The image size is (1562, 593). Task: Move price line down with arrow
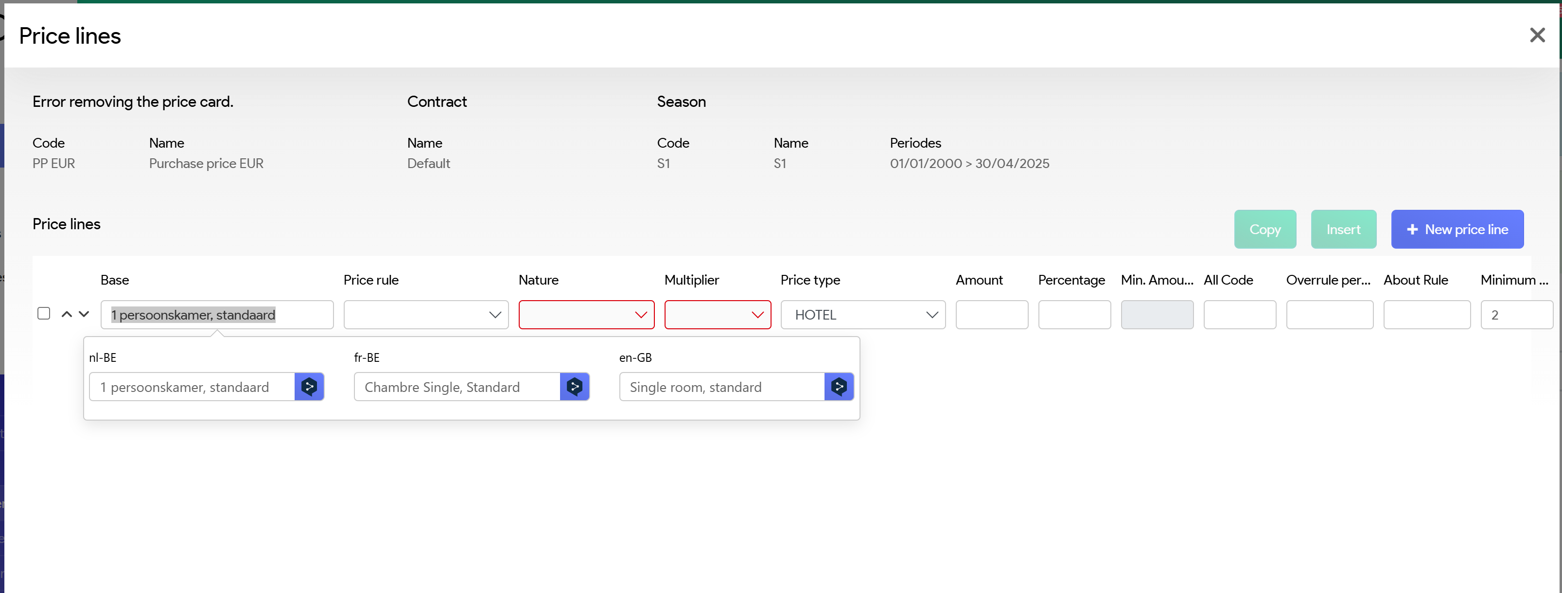(x=84, y=314)
